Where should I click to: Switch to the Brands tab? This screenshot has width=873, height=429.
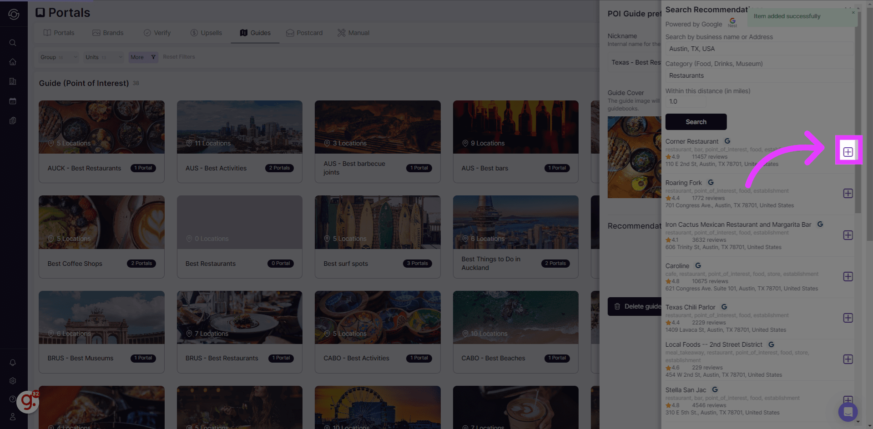[x=108, y=32]
